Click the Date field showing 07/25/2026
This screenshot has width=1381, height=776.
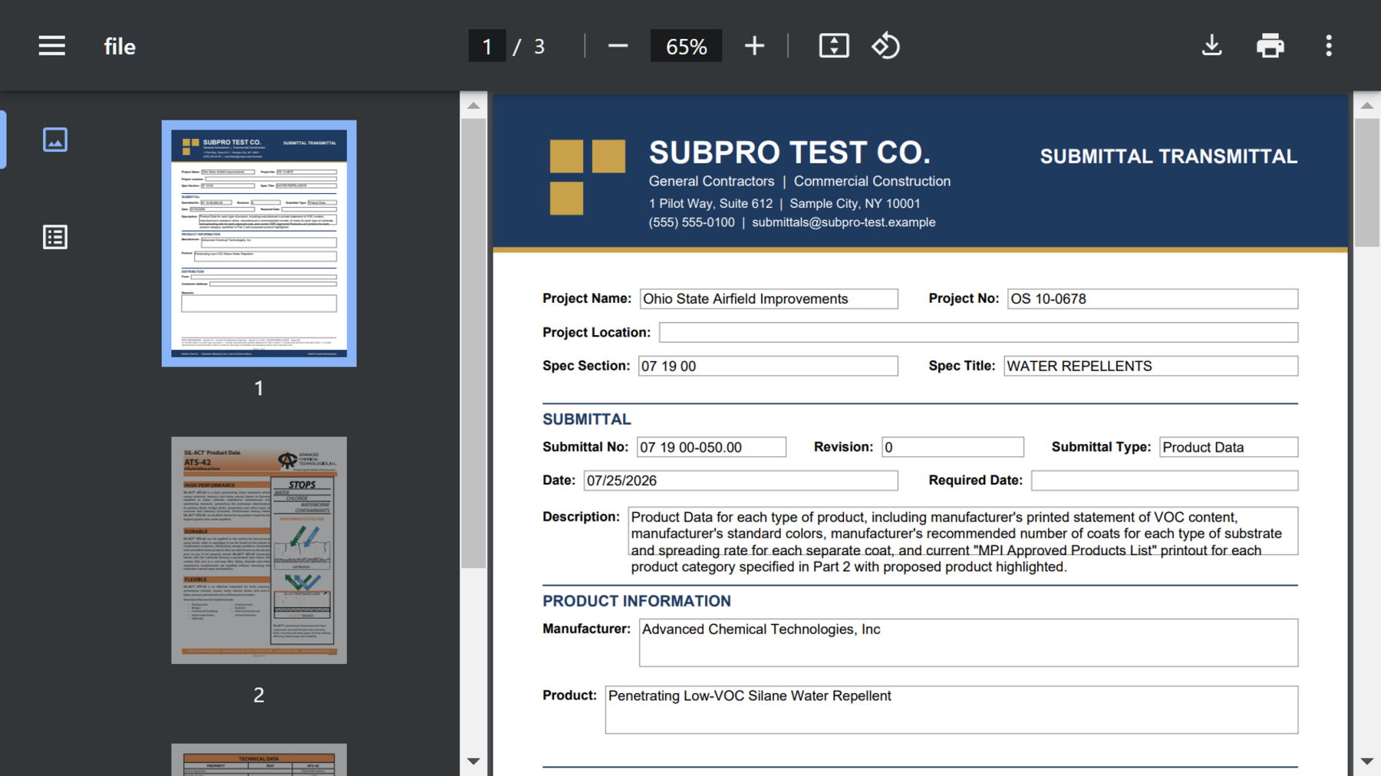tap(741, 481)
